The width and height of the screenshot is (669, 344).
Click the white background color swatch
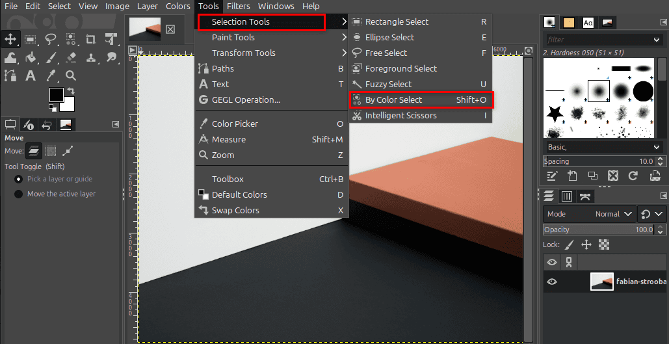[x=68, y=103]
